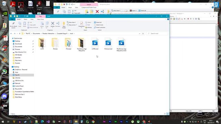Select Mod Menu folder in navigation pane
This screenshot has height=124, width=221.
(18, 97)
